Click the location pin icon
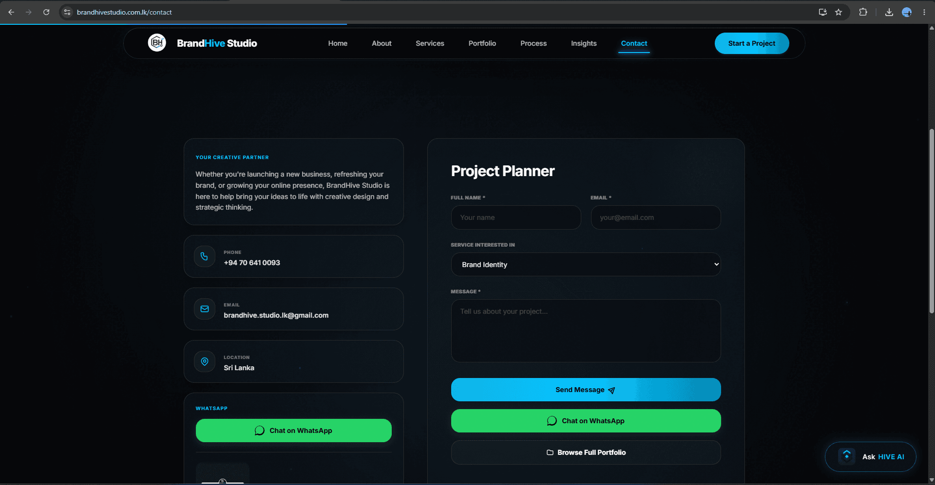Image resolution: width=935 pixels, height=485 pixels. point(205,361)
